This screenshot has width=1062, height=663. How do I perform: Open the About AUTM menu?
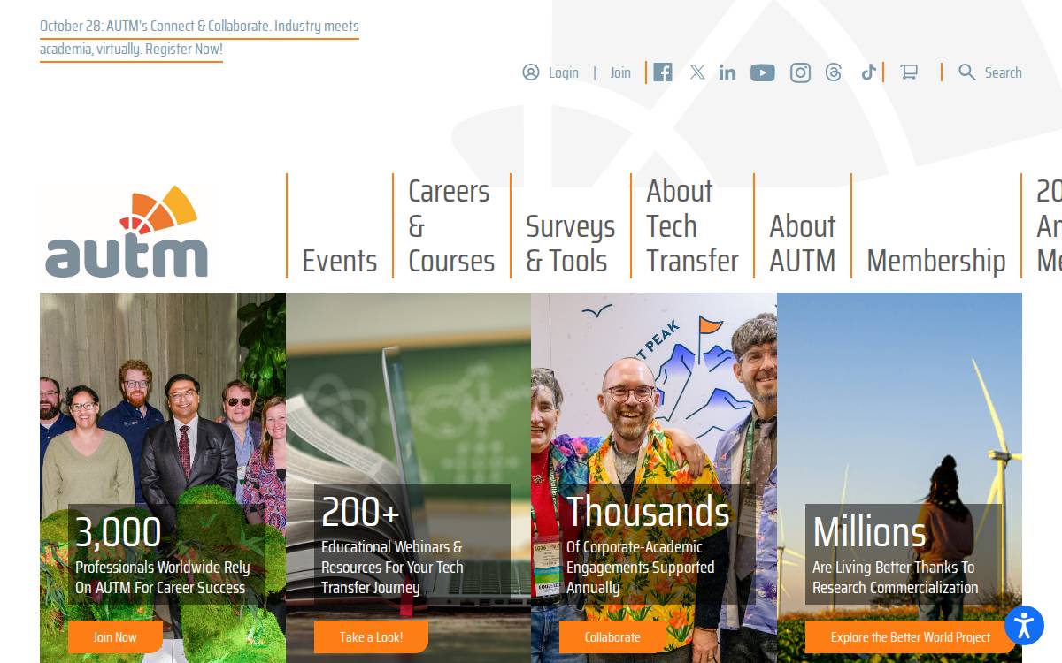(x=803, y=243)
